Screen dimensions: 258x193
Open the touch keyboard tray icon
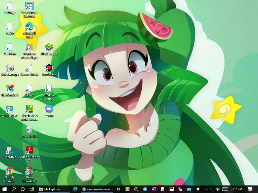[x=225, y=189]
